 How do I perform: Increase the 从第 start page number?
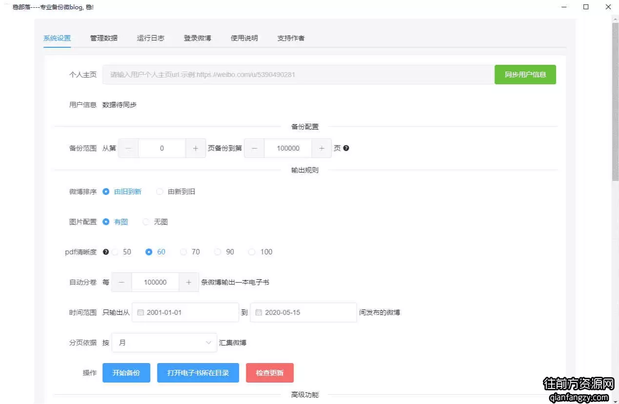coord(196,148)
